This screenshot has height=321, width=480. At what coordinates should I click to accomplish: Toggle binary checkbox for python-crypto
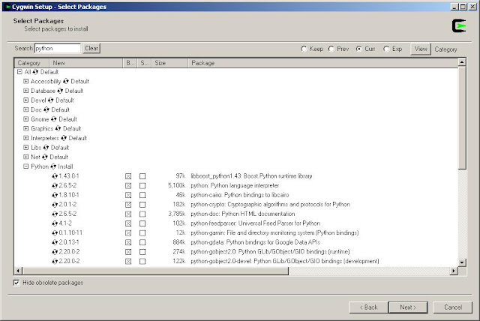tap(128, 205)
